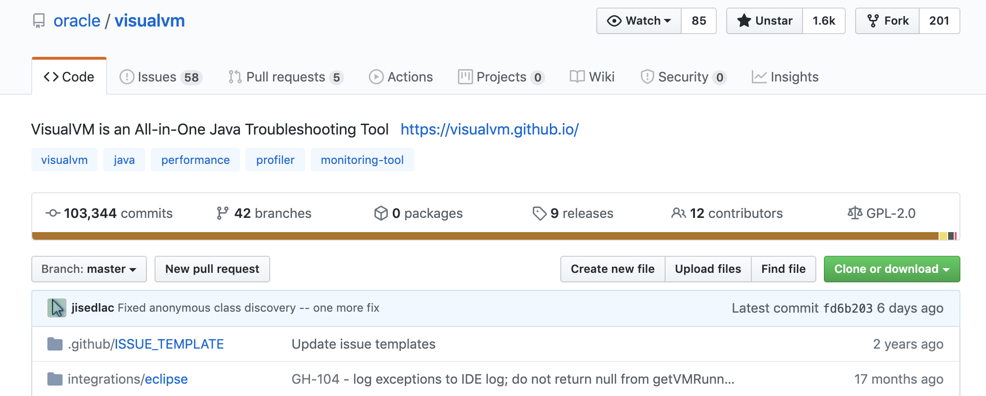This screenshot has width=986, height=396.
Task: Select the monitoring-tool topic tag
Action: [362, 160]
